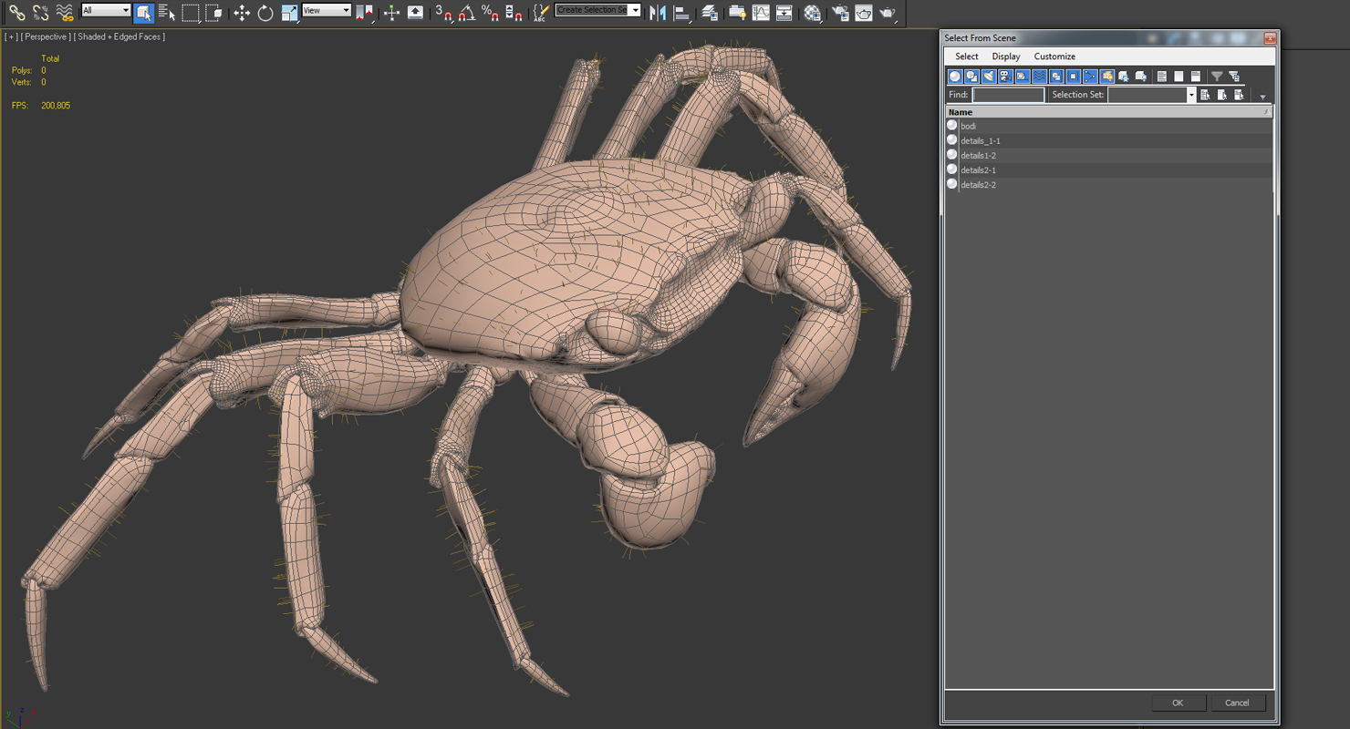
Task: Toggle Display Groups filter in dialog
Action: [1055, 77]
